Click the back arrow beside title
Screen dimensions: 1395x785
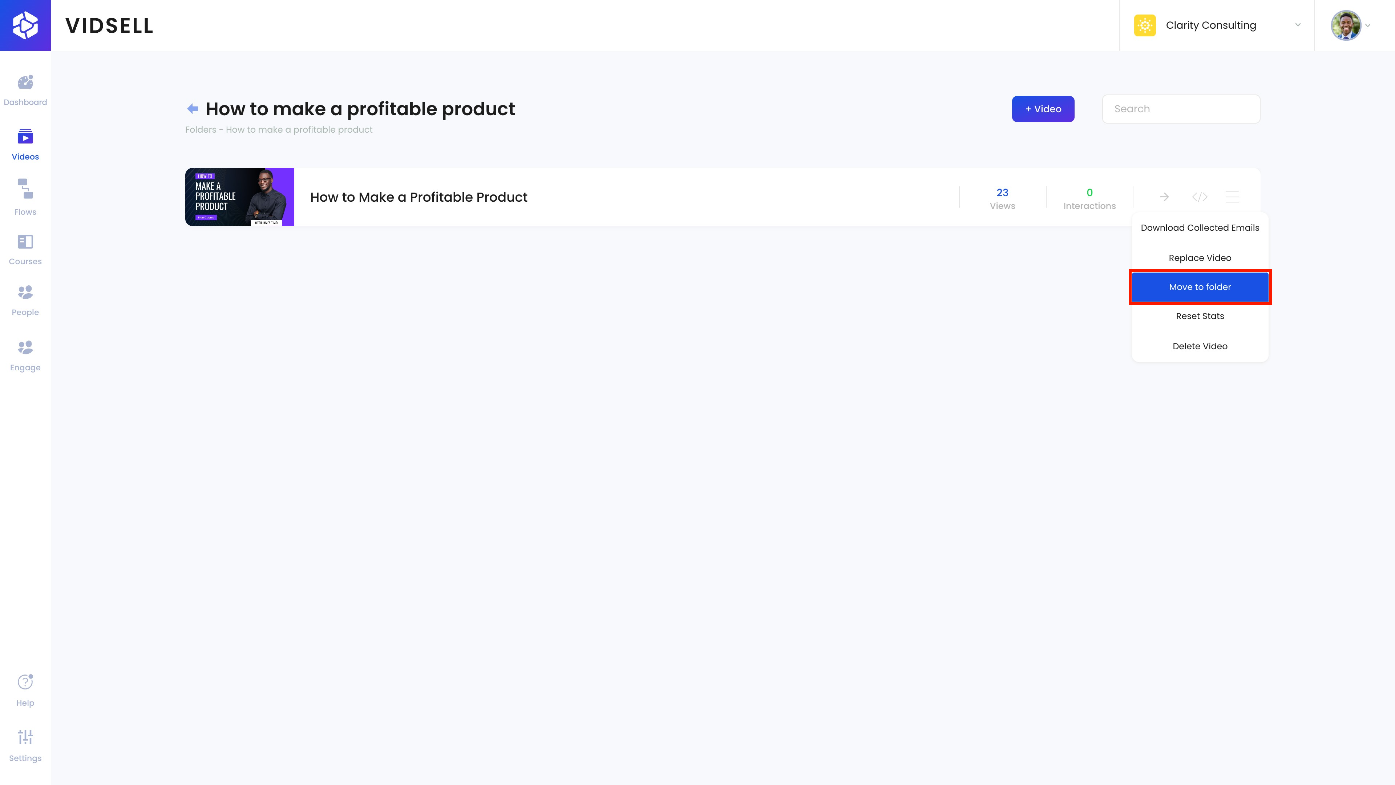tap(192, 109)
